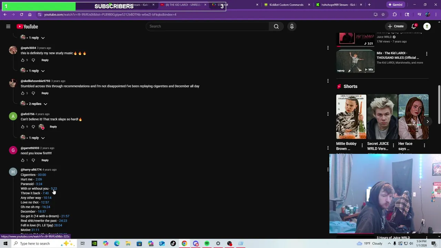This screenshot has height=248, width=441.
Task: Focus the YouTube search box
Action: pyautogui.click(x=208, y=26)
